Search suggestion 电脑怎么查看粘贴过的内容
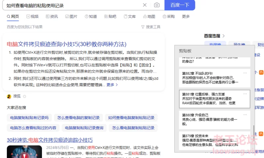This screenshot has height=158, width=264. point(33,128)
